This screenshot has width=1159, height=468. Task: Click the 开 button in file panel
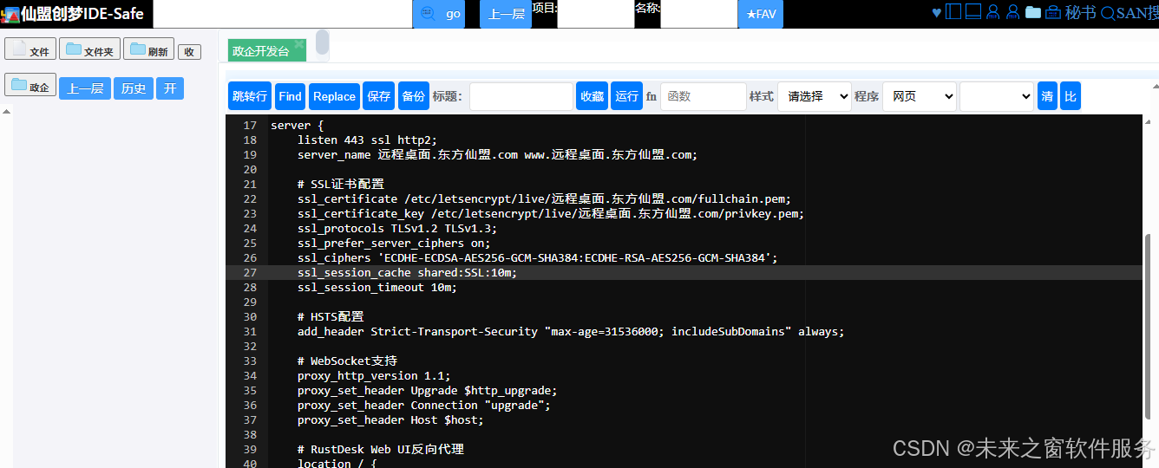point(170,88)
